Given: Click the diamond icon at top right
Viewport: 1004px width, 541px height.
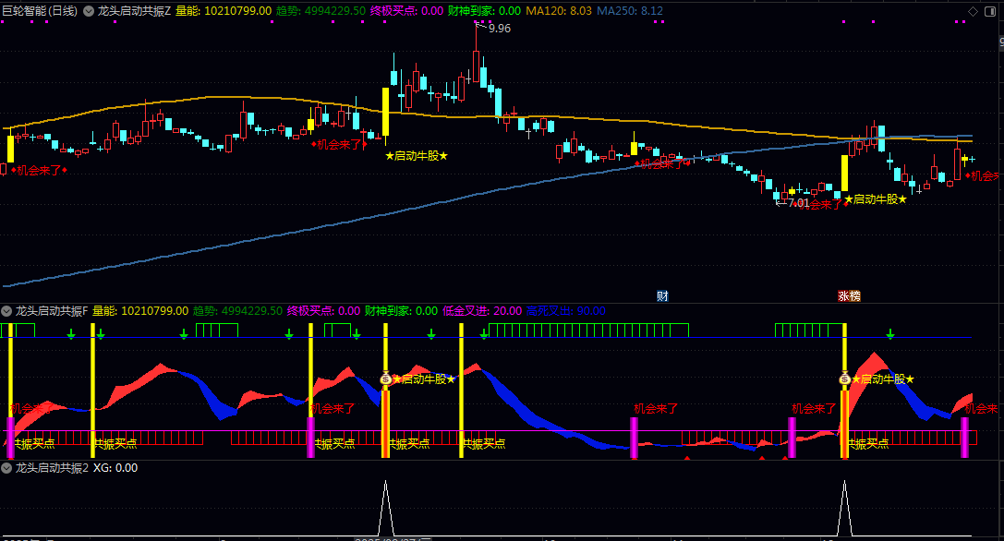Looking at the screenshot, I should click(x=972, y=11).
